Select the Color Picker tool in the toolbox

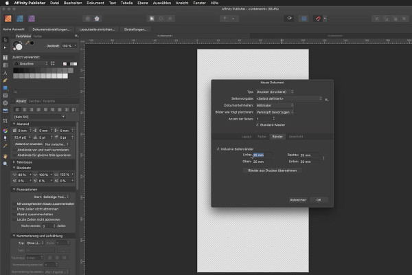[5, 146]
